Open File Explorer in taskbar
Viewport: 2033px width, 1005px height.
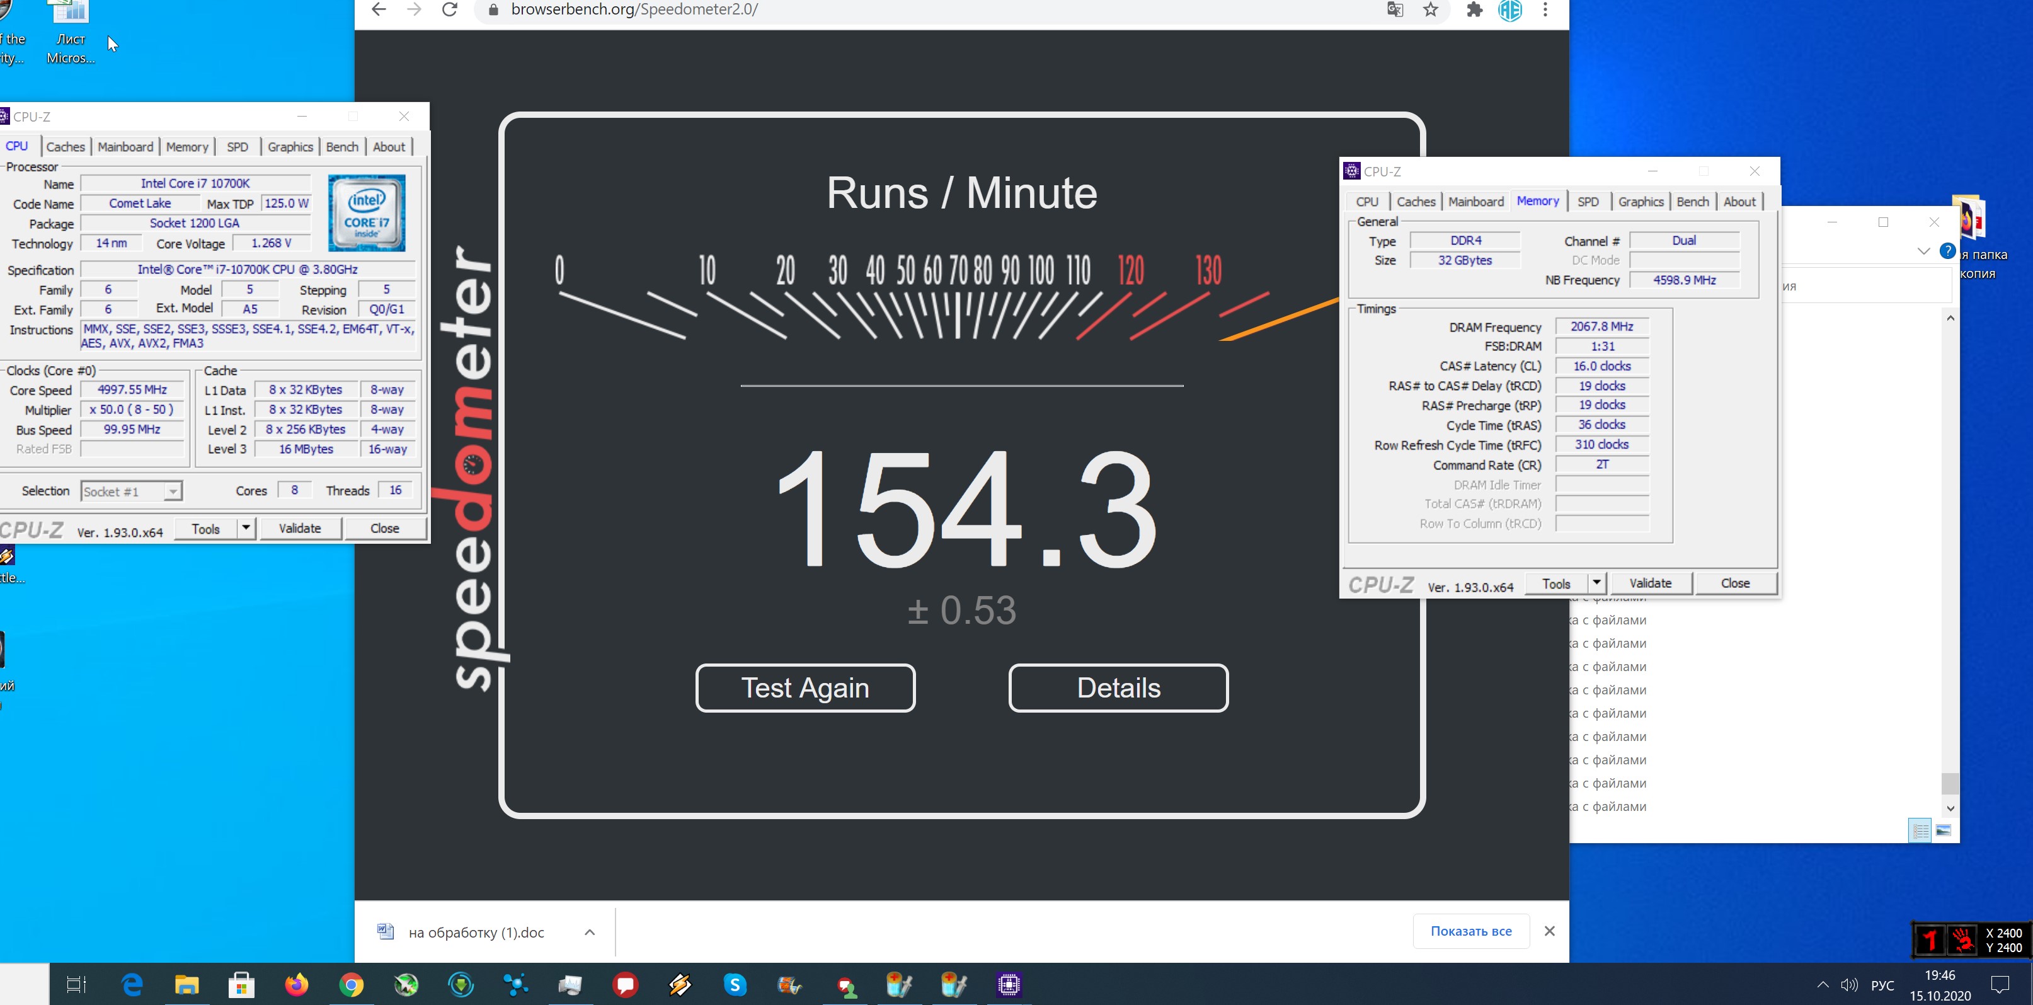click(x=187, y=984)
